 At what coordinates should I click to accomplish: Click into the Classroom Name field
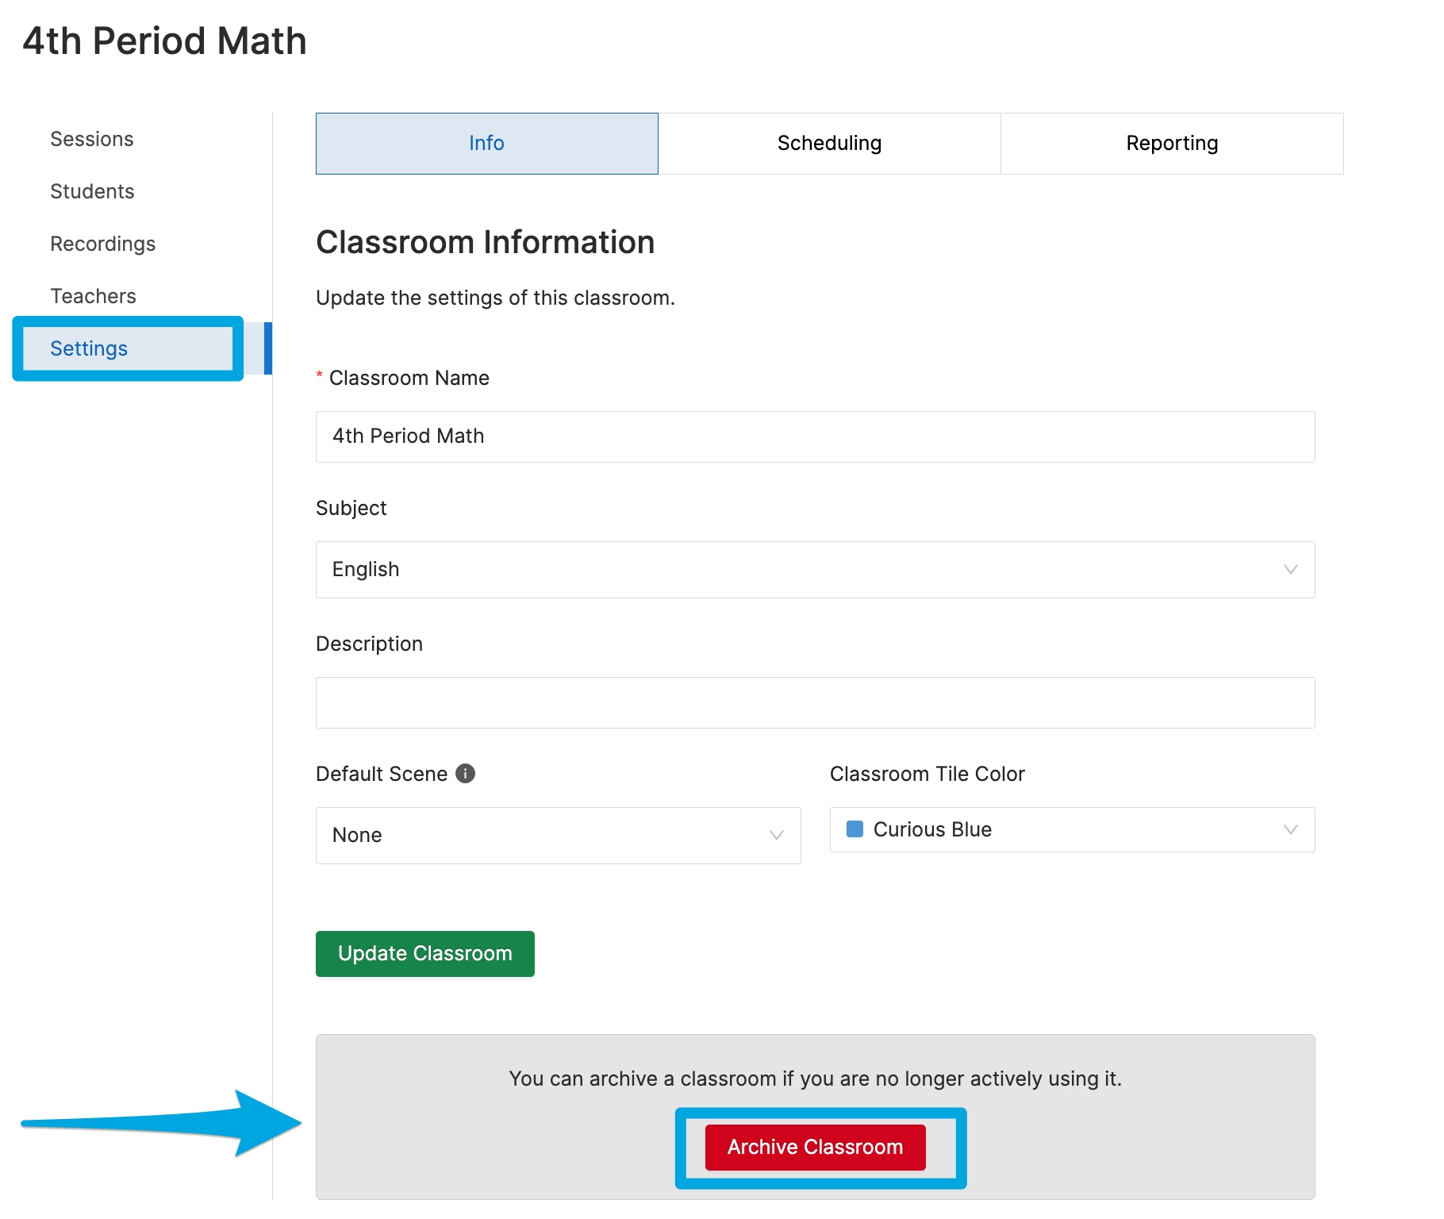coord(815,436)
